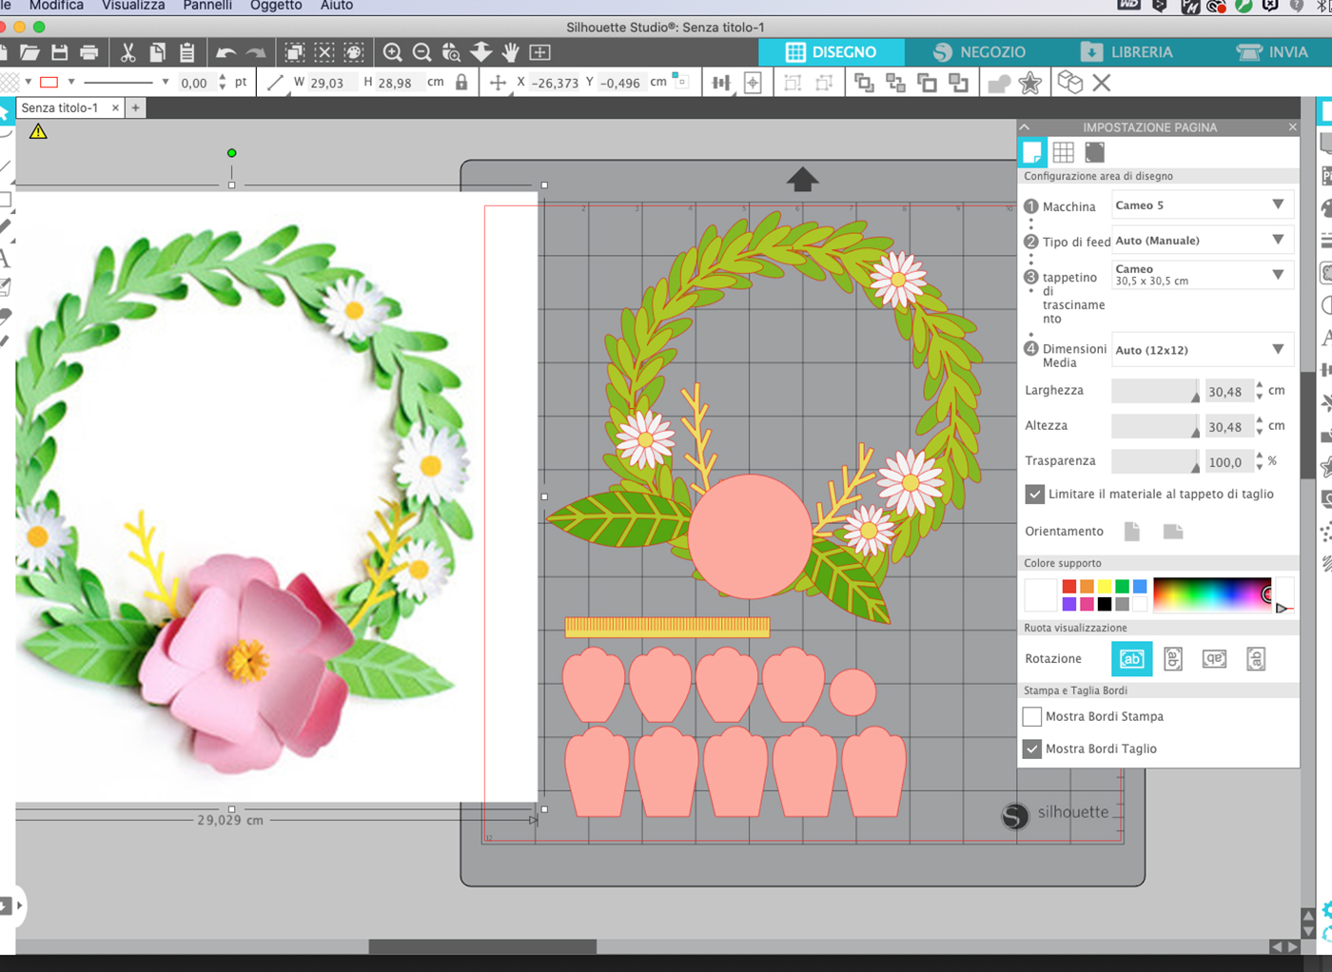Open the grid settings tab icon
Image resolution: width=1332 pixels, height=972 pixels.
[x=1063, y=152]
